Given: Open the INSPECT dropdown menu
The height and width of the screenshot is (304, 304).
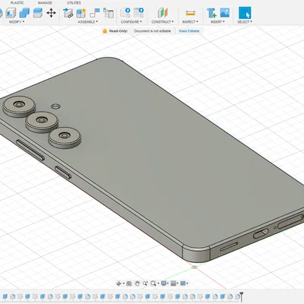Looking at the screenshot, I should pos(190,22).
